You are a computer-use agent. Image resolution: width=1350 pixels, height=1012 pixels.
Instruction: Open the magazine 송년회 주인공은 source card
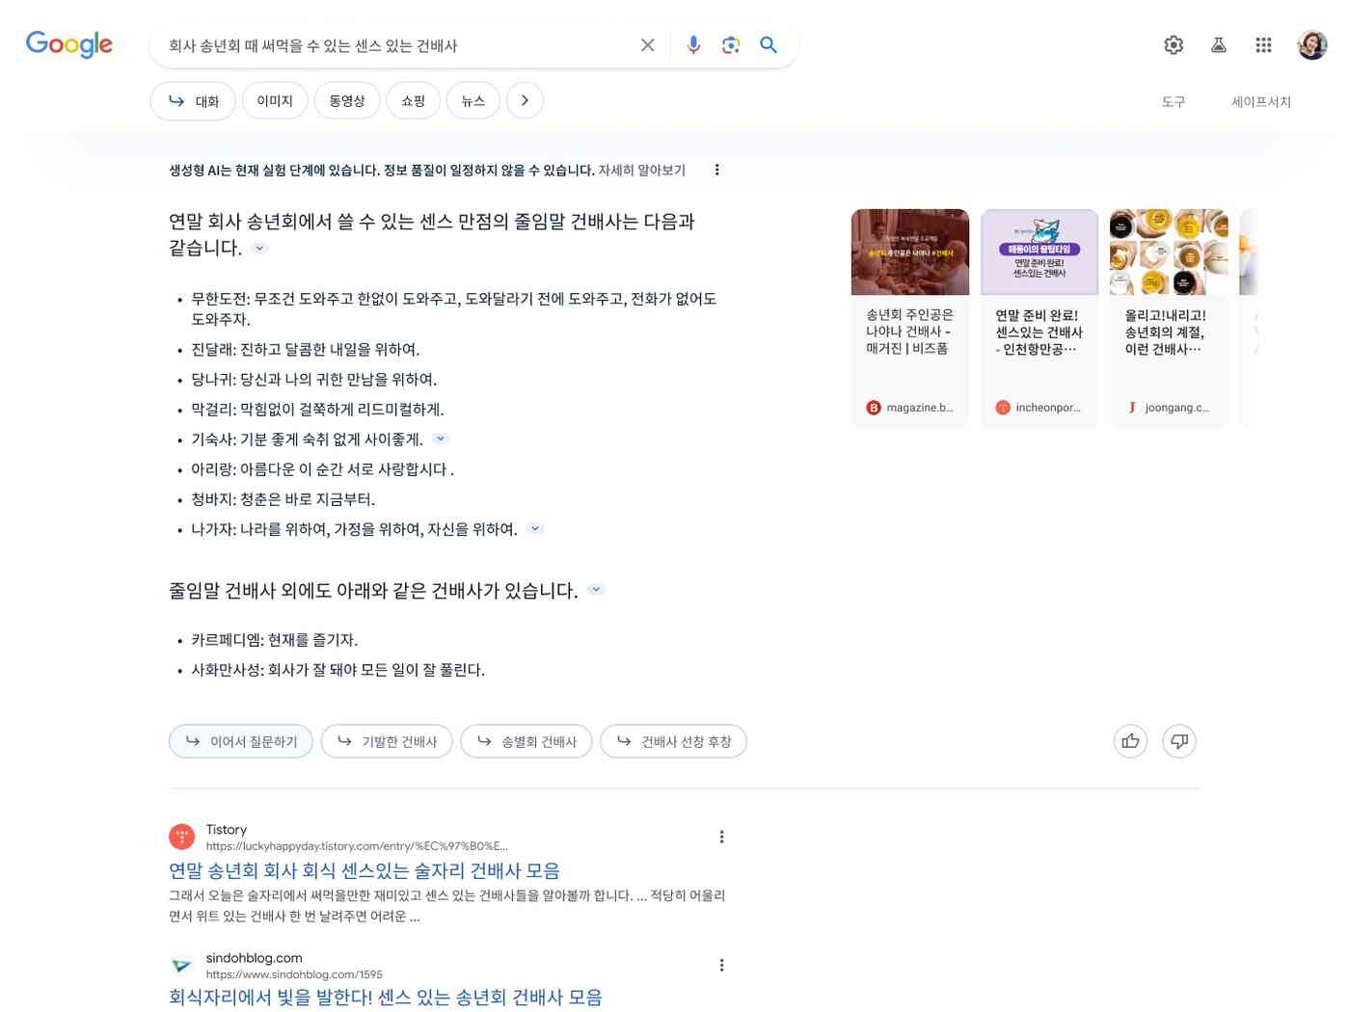pos(909,318)
